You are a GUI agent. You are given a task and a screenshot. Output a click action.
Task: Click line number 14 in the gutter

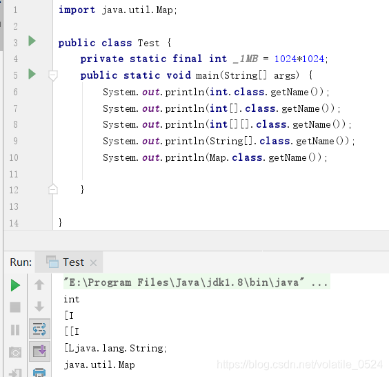pos(14,223)
